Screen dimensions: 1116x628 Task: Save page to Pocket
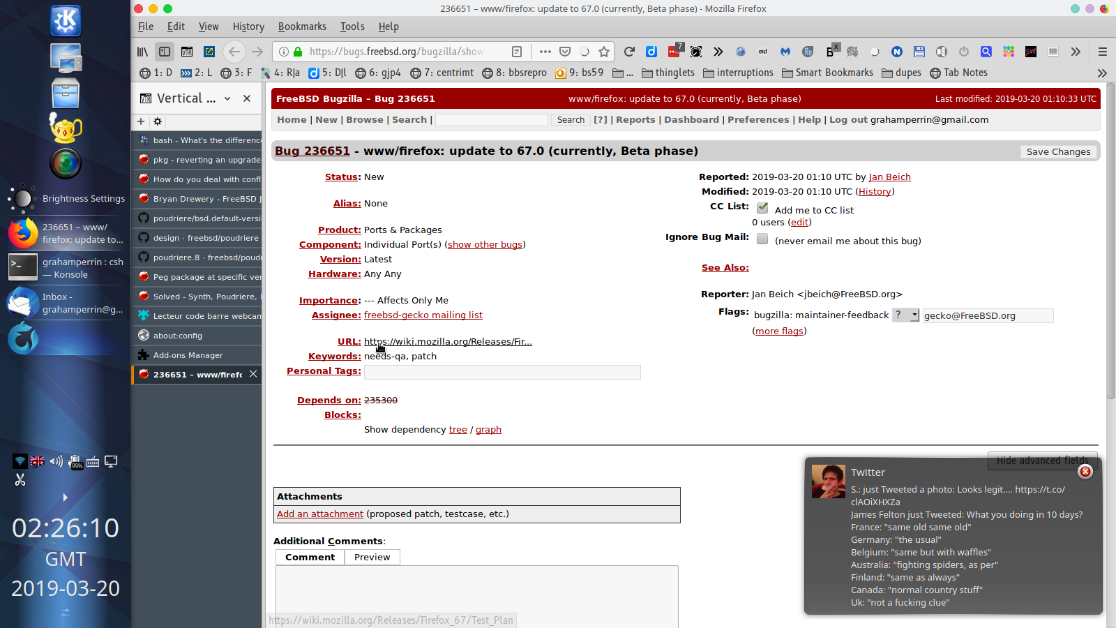click(x=565, y=52)
